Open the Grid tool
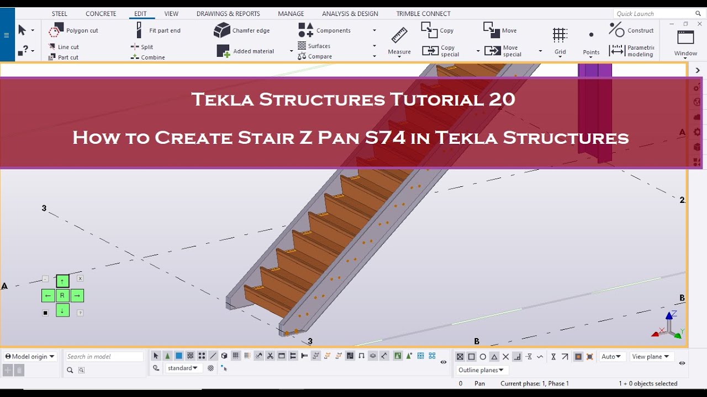This screenshot has height=397, width=707. (x=560, y=41)
